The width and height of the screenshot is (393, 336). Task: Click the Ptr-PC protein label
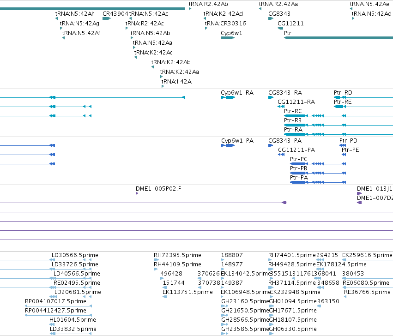point(298,159)
